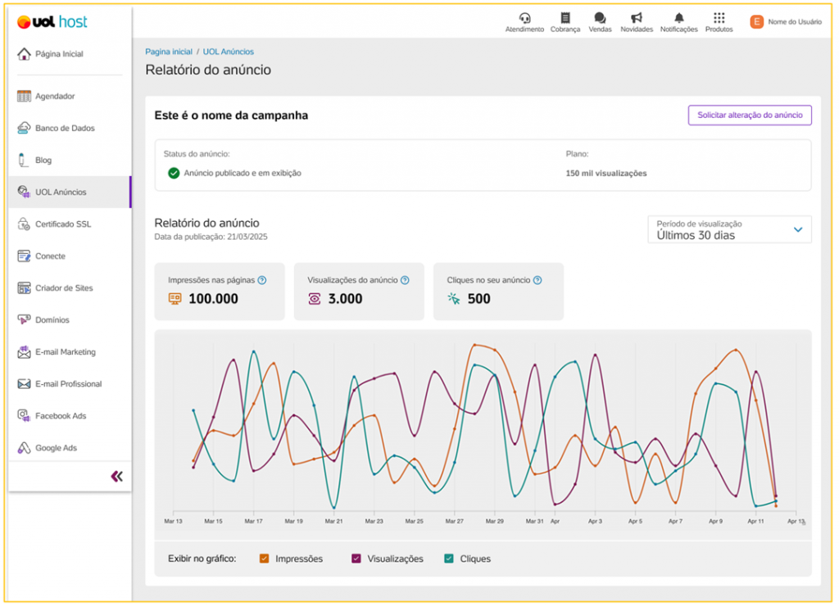839x606 pixels.
Task: Click the green published status check icon
Action: pyautogui.click(x=174, y=173)
